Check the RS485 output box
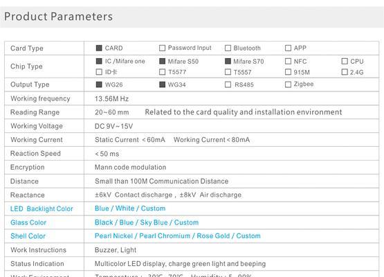This screenshot has width=384, height=277. (228, 84)
